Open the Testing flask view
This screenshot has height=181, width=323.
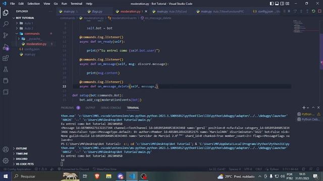pyautogui.click(x=6, y=69)
